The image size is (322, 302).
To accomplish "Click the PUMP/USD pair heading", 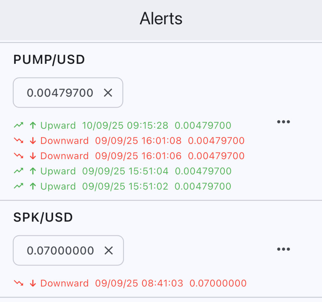I will click(49, 60).
